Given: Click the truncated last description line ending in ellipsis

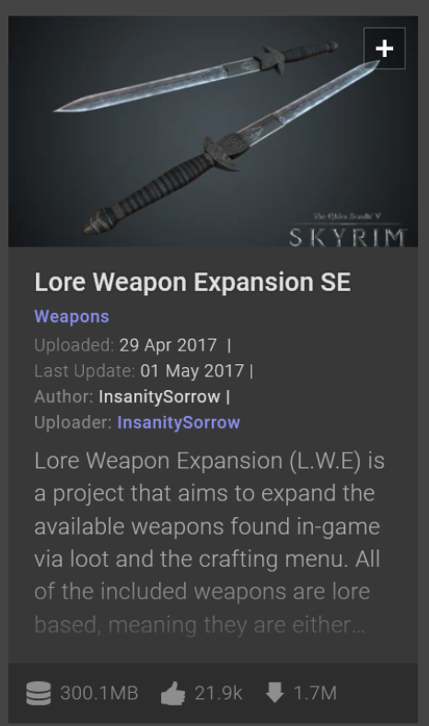Looking at the screenshot, I should tap(200, 625).
